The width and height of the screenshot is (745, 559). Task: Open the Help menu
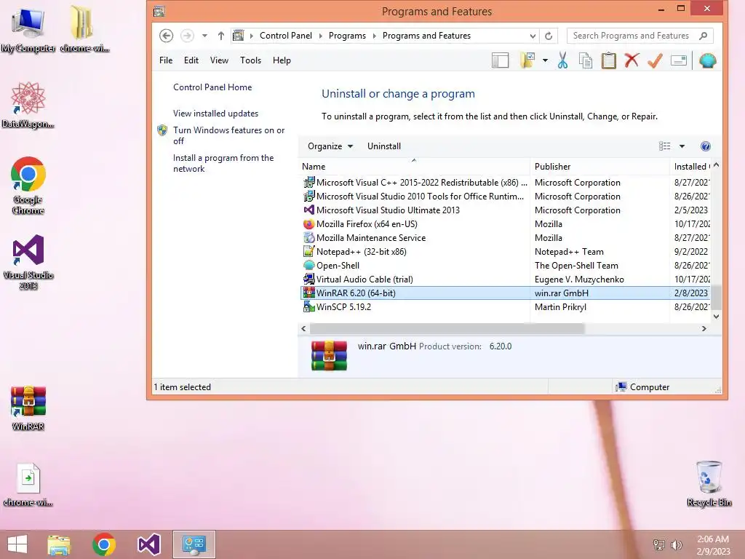(282, 60)
